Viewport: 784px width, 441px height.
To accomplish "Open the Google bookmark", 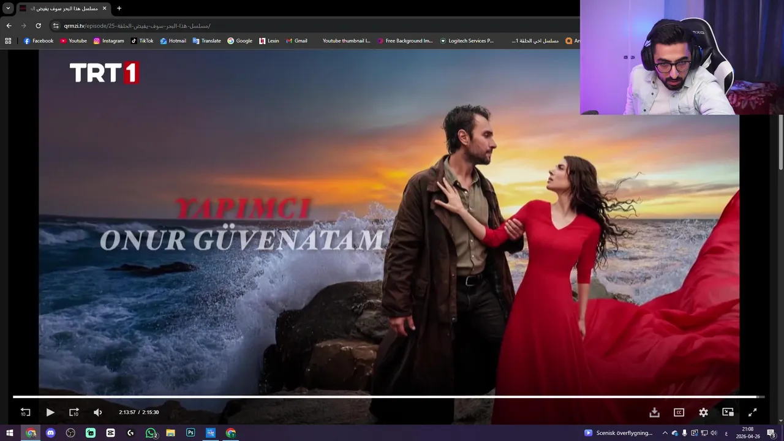I will pyautogui.click(x=239, y=41).
